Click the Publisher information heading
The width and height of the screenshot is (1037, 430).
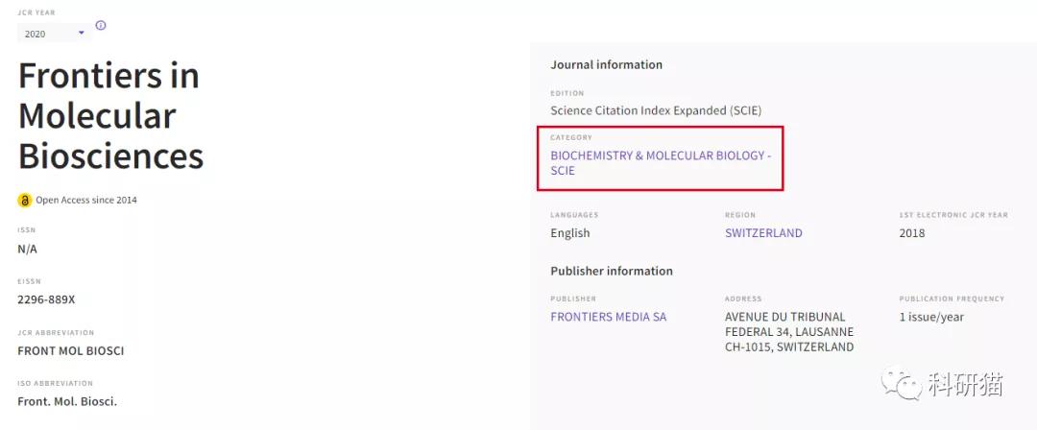612,272
